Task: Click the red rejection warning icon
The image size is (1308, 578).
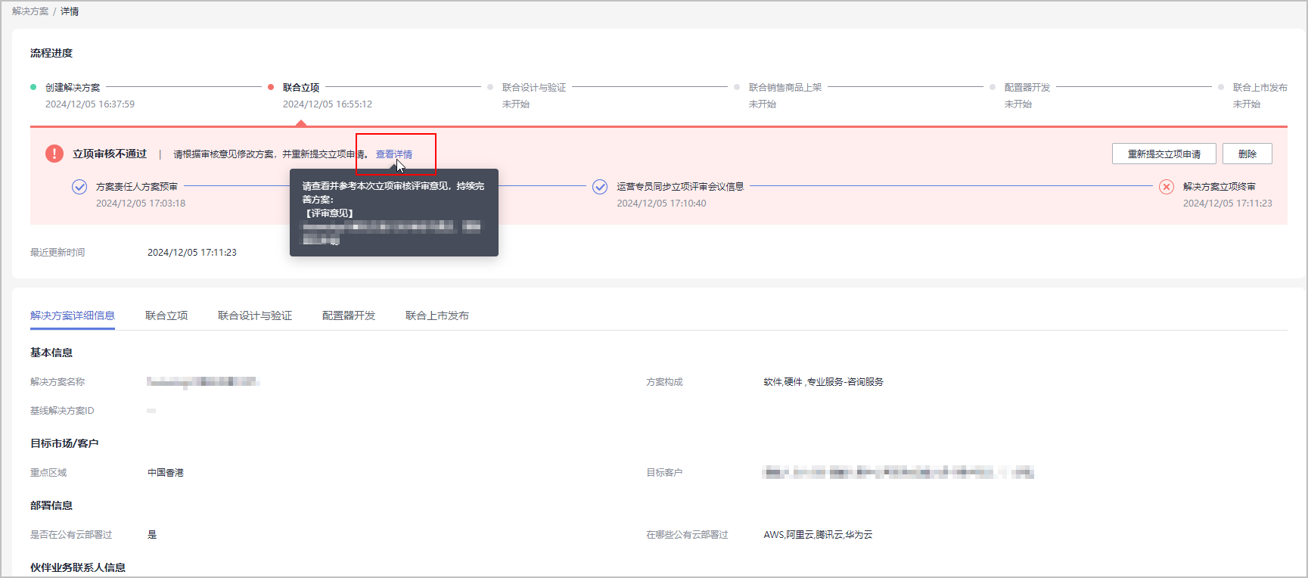Action: click(54, 154)
